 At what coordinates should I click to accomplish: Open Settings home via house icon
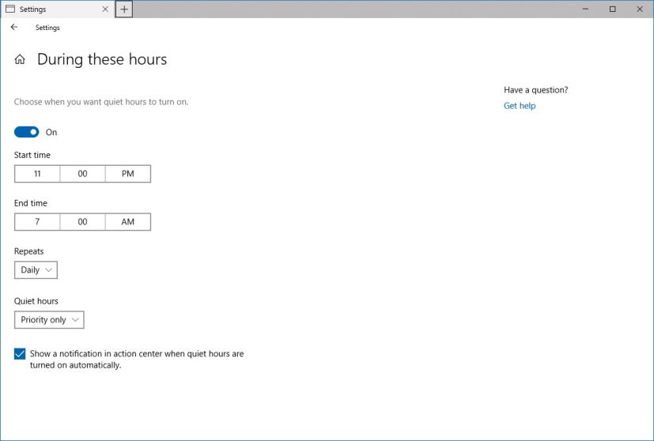pyautogui.click(x=20, y=59)
